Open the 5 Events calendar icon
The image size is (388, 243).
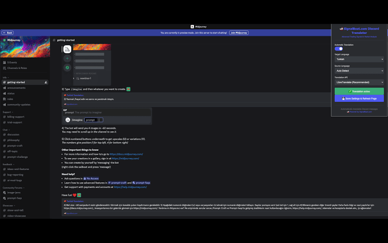click(x=4, y=63)
